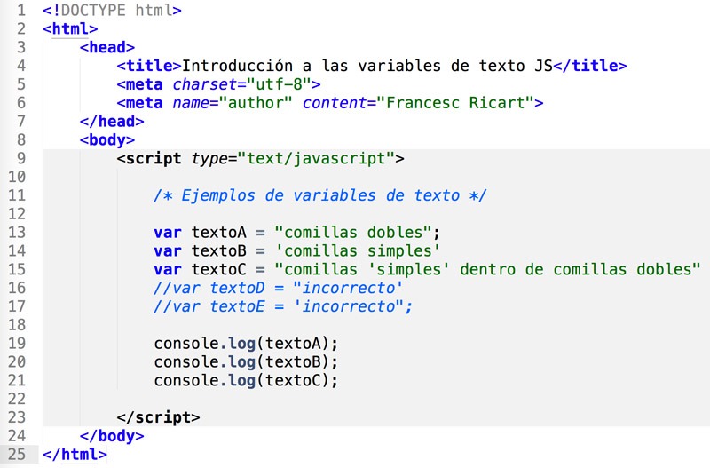
Task: Click the meta charset tag name on line 5
Action: coord(144,84)
